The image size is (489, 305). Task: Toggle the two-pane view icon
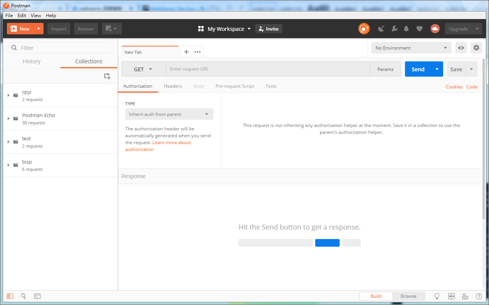tap(451, 296)
